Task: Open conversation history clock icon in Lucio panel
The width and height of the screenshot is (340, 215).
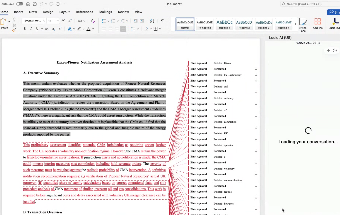Action: point(335,51)
